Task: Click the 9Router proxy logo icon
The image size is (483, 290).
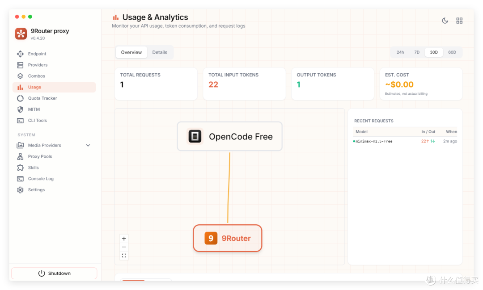Action: pyautogui.click(x=21, y=34)
